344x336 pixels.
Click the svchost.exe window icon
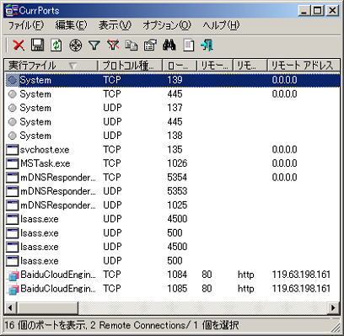pos(12,150)
